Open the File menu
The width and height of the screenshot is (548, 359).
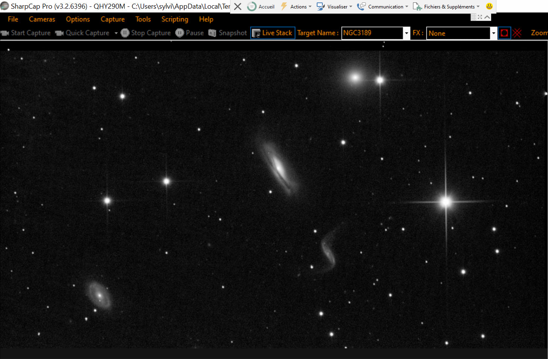pos(13,19)
